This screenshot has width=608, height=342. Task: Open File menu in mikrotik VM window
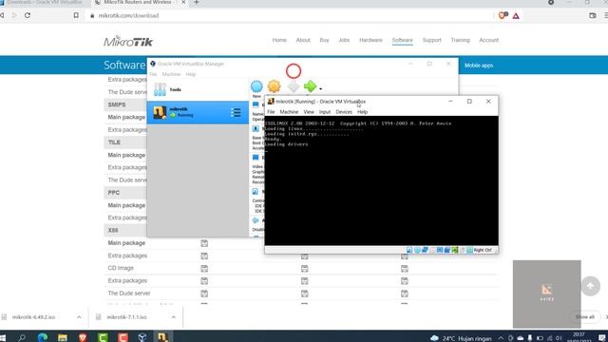pos(271,112)
